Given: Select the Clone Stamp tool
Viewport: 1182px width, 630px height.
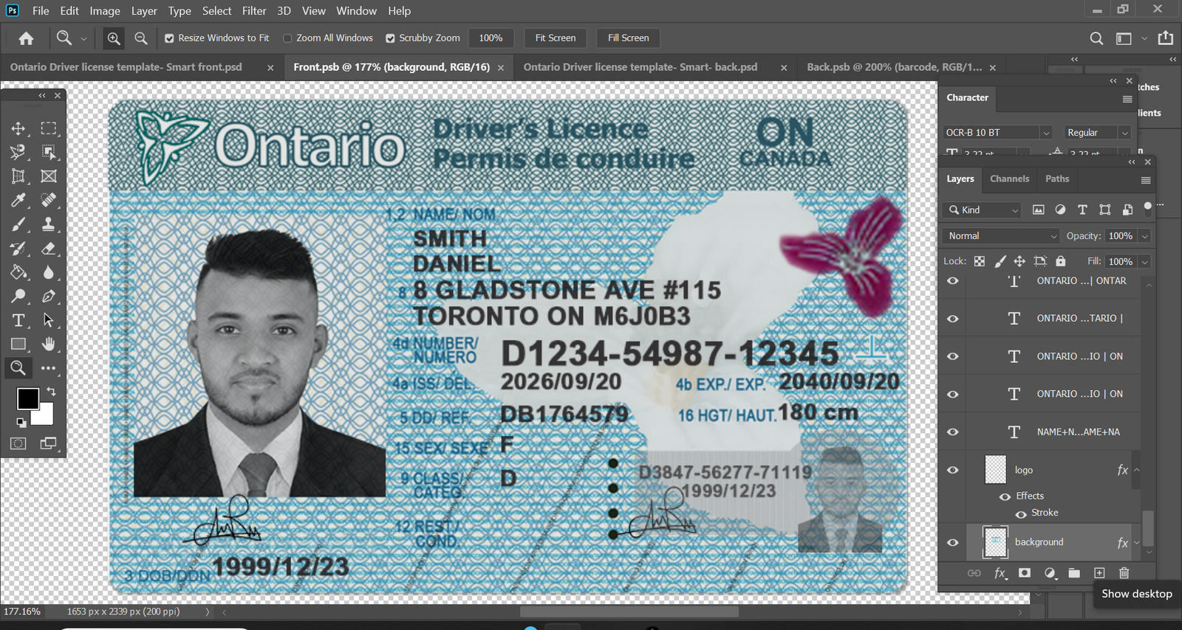Looking at the screenshot, I should 49,224.
